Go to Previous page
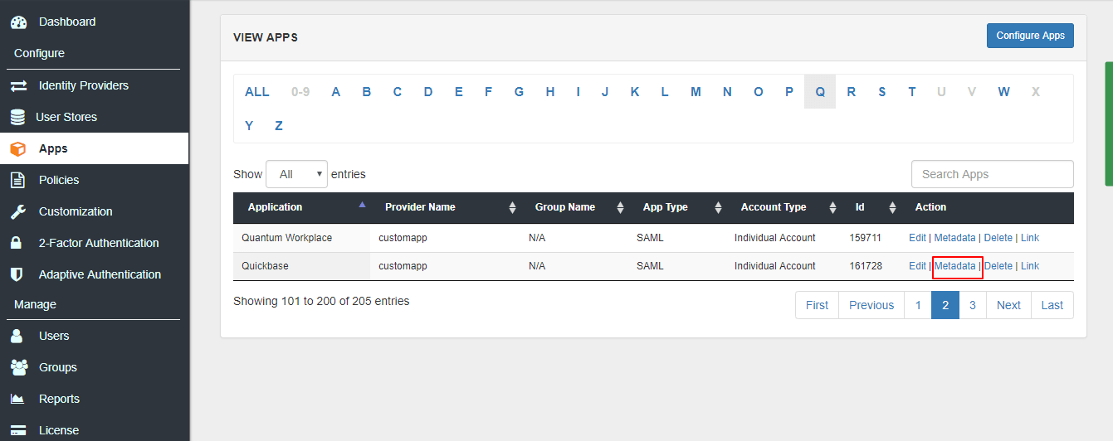Viewport: 1113px width, 441px height. tap(871, 305)
